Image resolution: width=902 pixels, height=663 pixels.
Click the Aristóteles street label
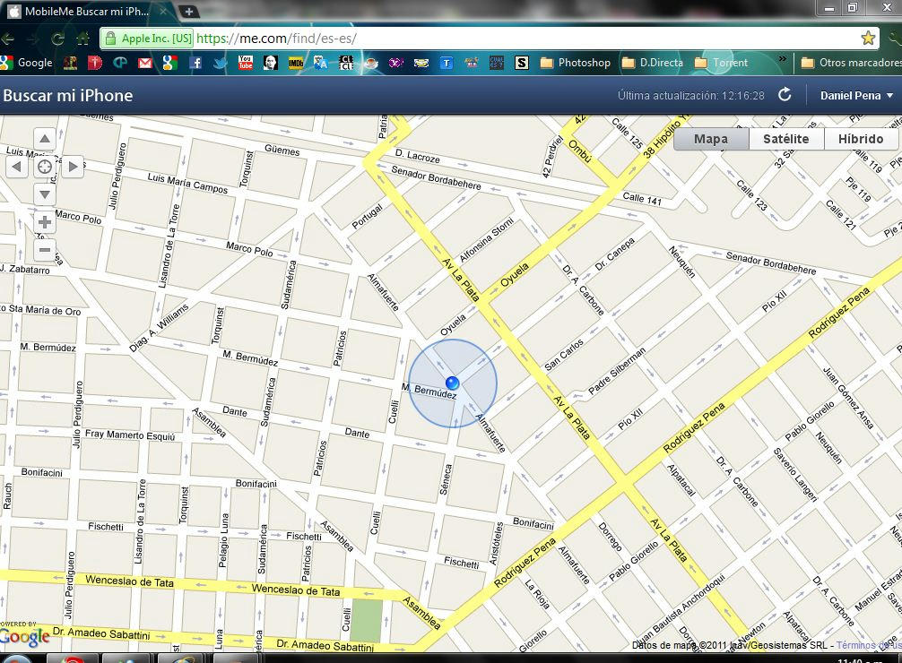point(497,544)
